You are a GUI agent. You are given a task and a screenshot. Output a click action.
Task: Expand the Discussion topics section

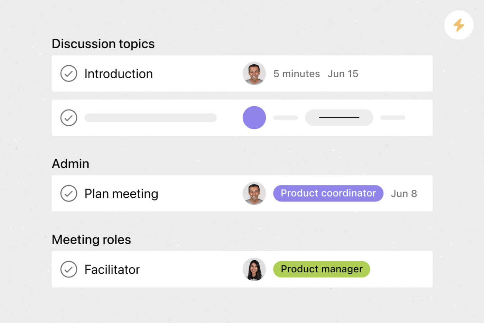pos(103,43)
